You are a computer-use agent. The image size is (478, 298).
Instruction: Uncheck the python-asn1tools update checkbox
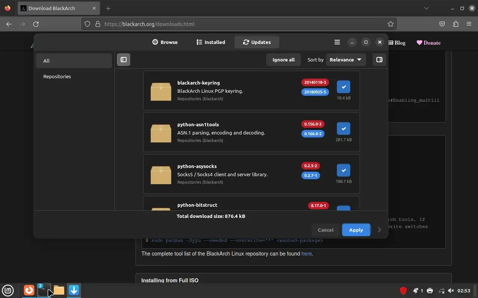(x=344, y=129)
